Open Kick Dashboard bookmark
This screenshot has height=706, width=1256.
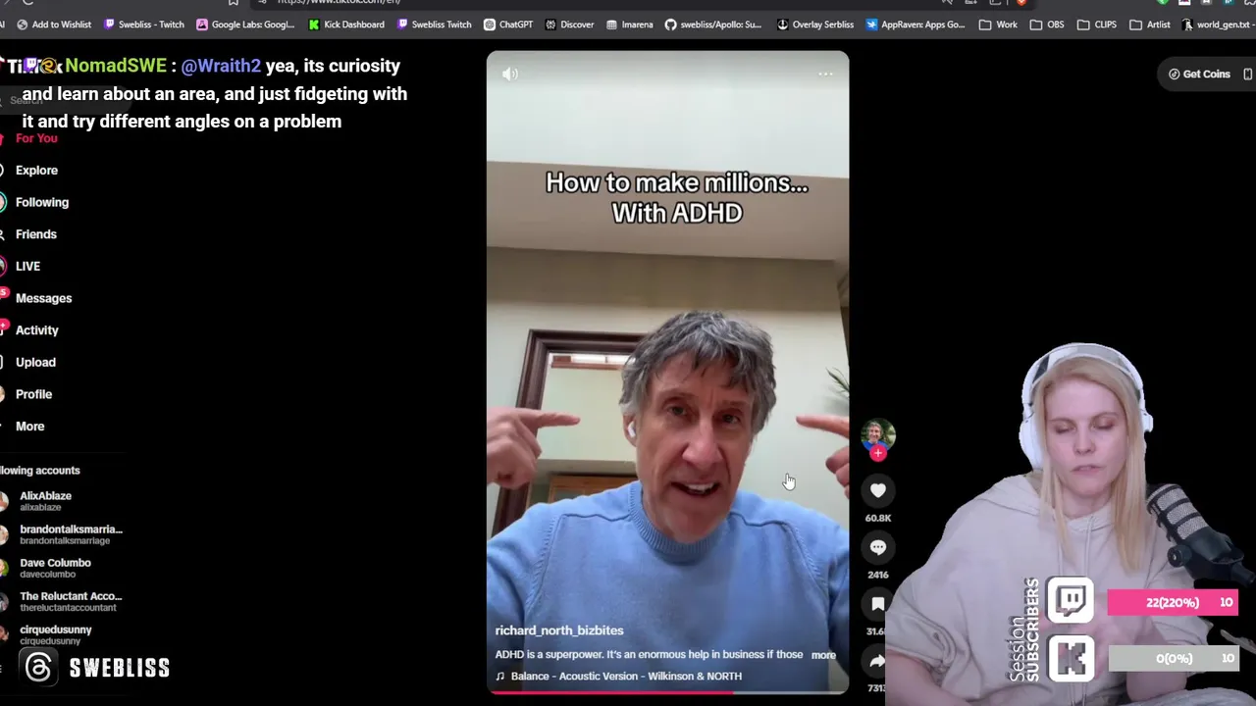345,25
